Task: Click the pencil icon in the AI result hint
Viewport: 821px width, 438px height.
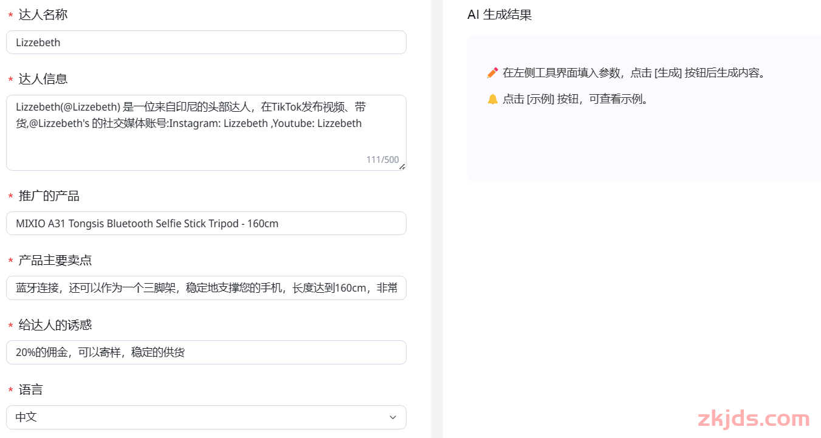Action: click(x=492, y=73)
